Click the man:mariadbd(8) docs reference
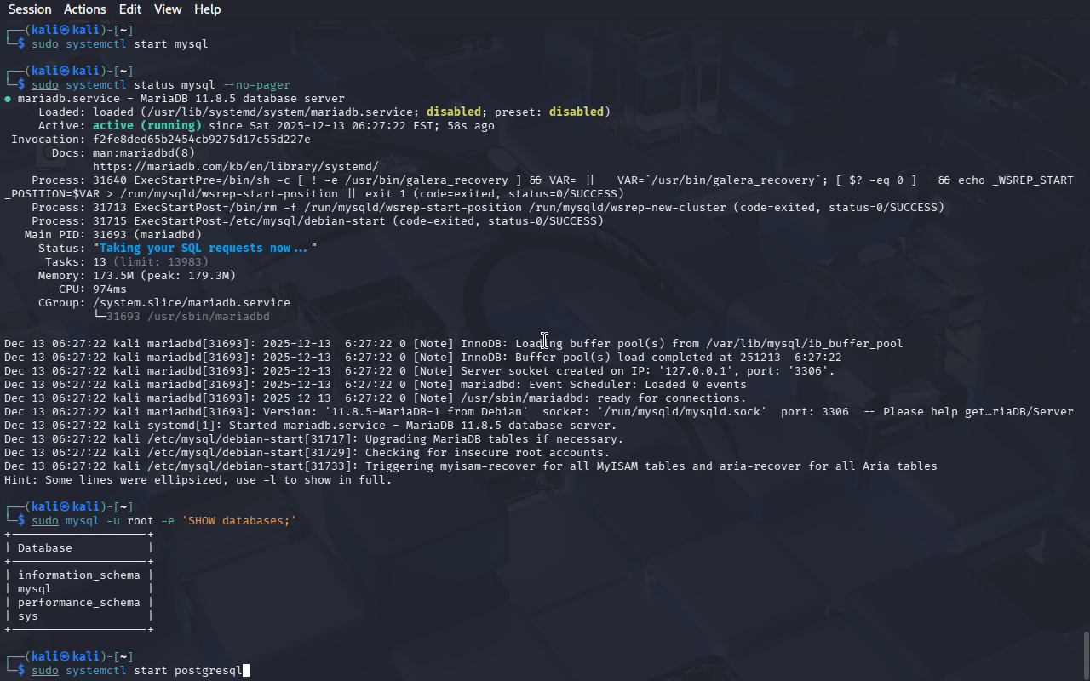The image size is (1090, 681). pos(143,152)
